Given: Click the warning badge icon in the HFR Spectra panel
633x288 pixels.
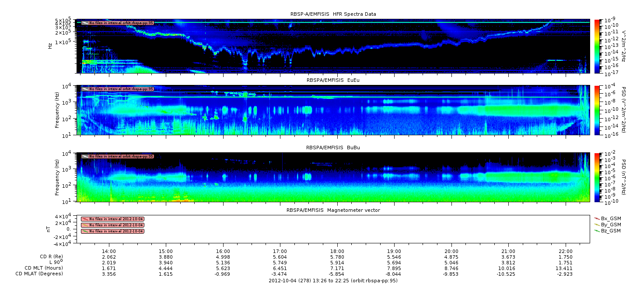Looking at the screenshot, I should click(85, 23).
